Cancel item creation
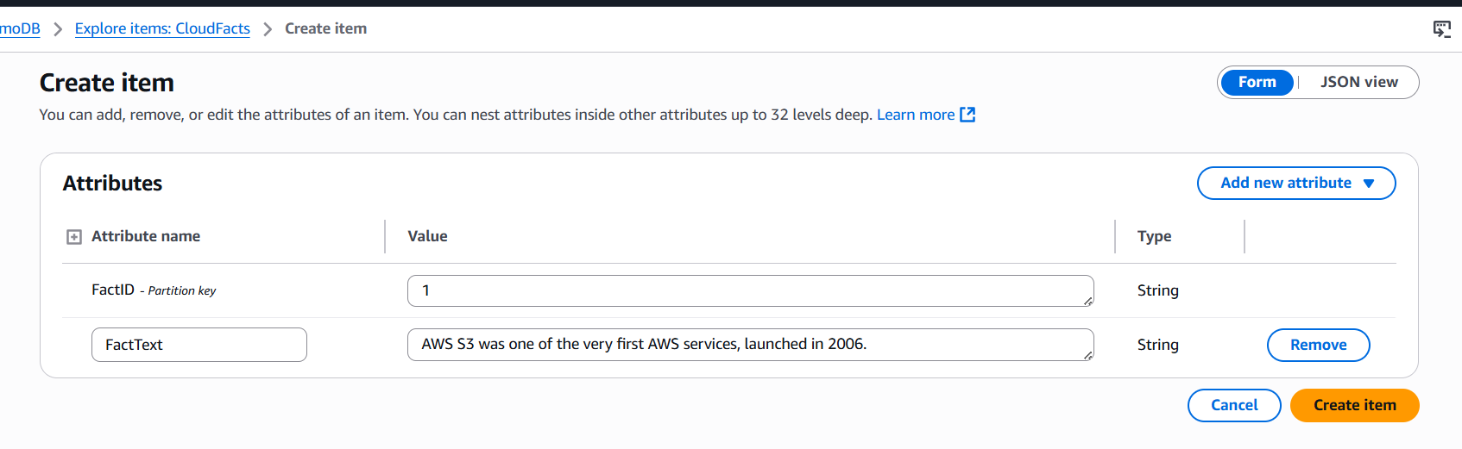1462x449 pixels. (1233, 405)
